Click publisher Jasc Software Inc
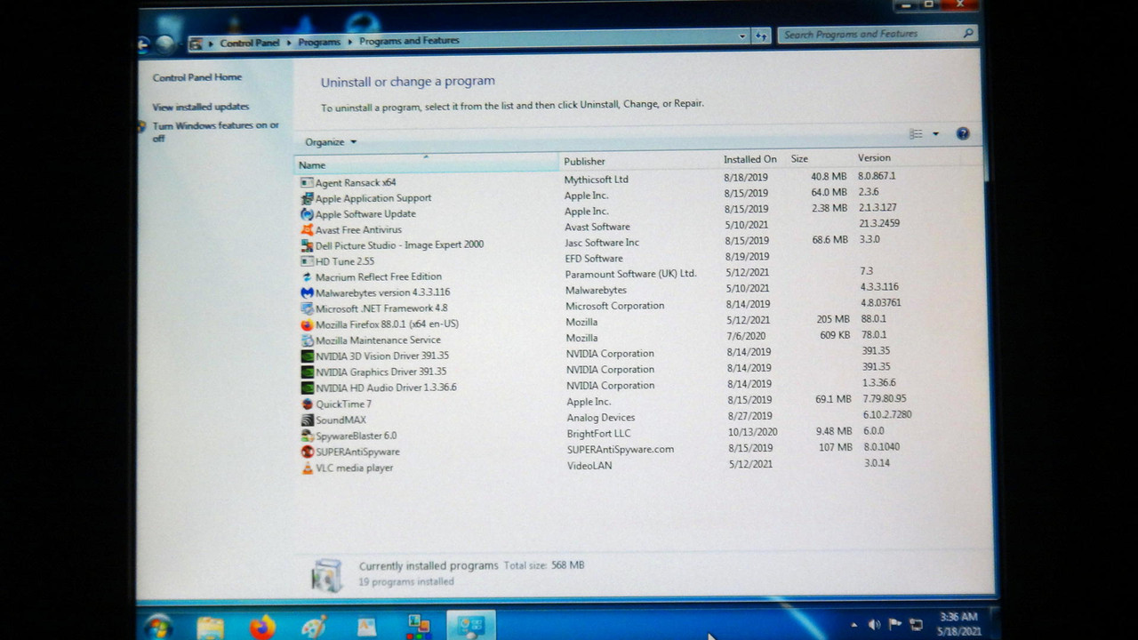 click(x=602, y=243)
